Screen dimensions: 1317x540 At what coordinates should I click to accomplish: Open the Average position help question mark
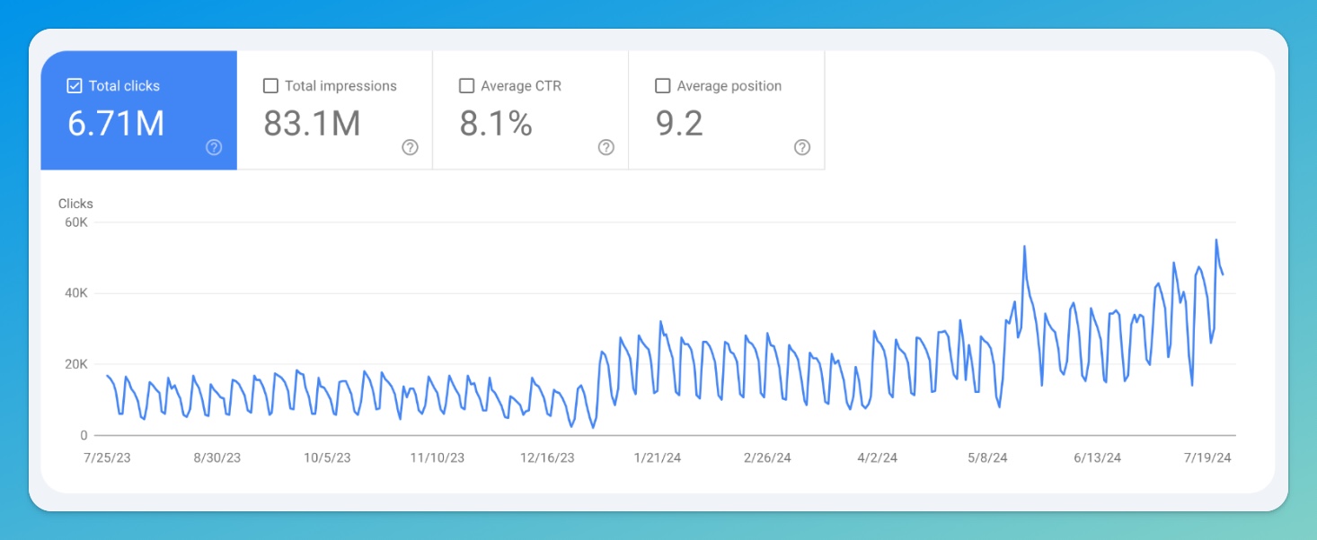(x=802, y=148)
